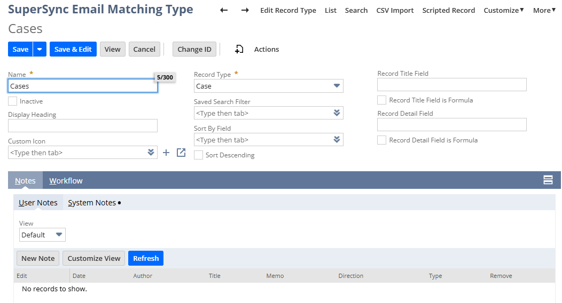Click the Edit column header
This screenshot has width=562, height=303.
[22, 276]
